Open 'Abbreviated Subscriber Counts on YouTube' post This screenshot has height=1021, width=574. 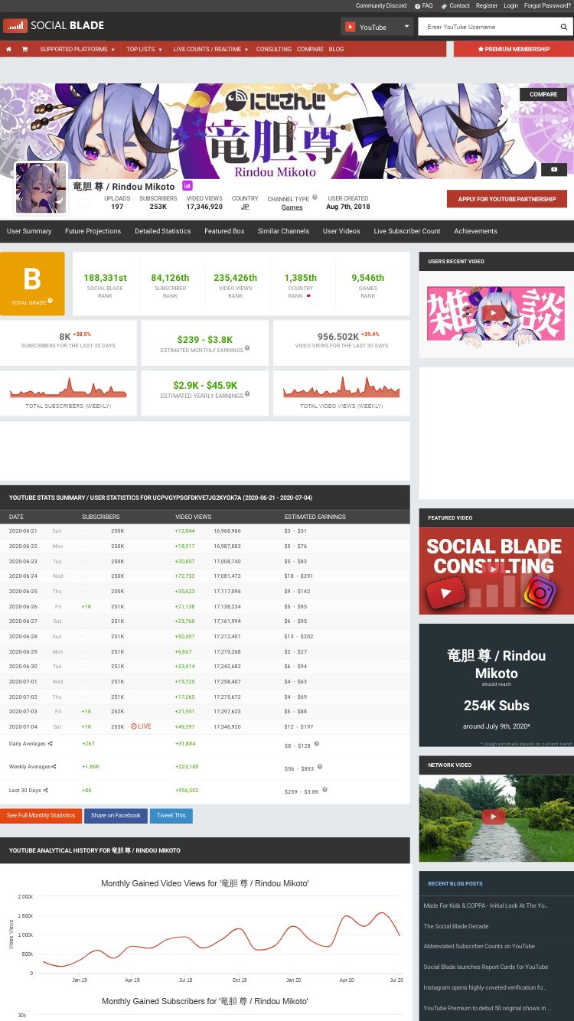pos(479,947)
